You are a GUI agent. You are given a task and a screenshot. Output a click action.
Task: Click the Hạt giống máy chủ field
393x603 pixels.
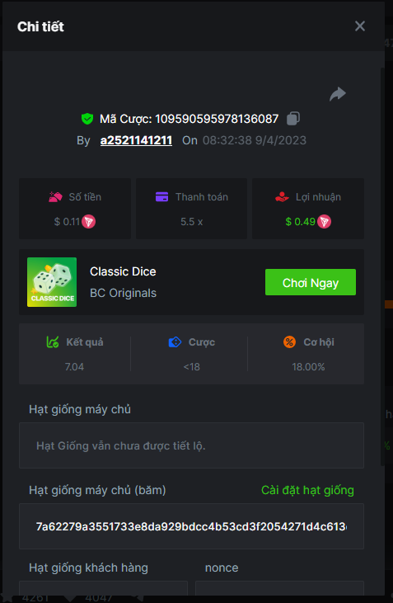tap(191, 445)
